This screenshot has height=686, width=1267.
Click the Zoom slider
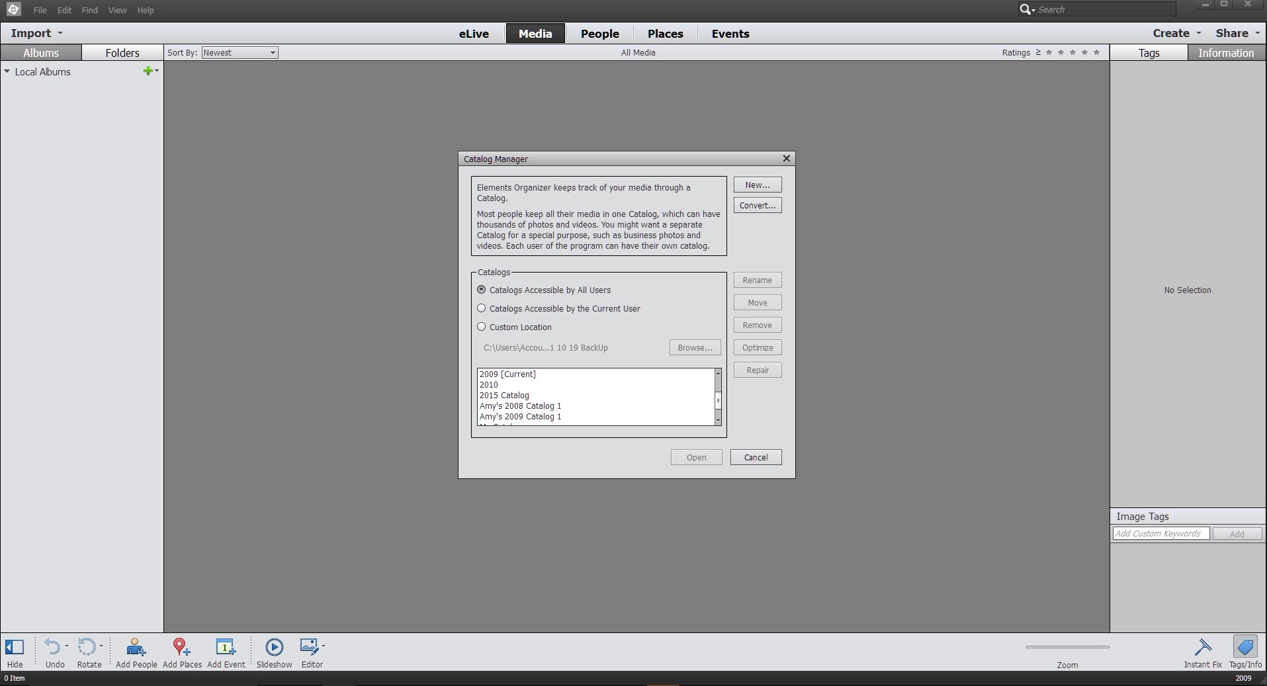point(1067,647)
